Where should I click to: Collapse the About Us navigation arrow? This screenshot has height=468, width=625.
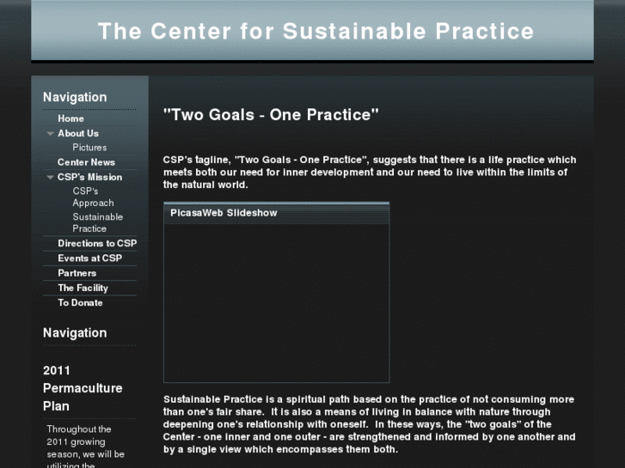tap(51, 134)
